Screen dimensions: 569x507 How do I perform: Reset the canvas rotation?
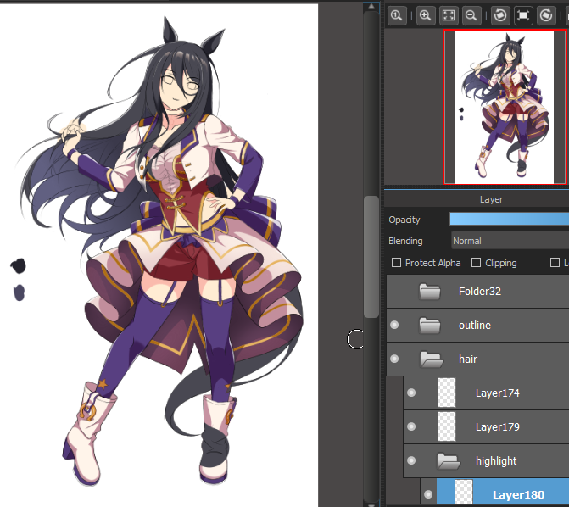pyautogui.click(x=523, y=15)
